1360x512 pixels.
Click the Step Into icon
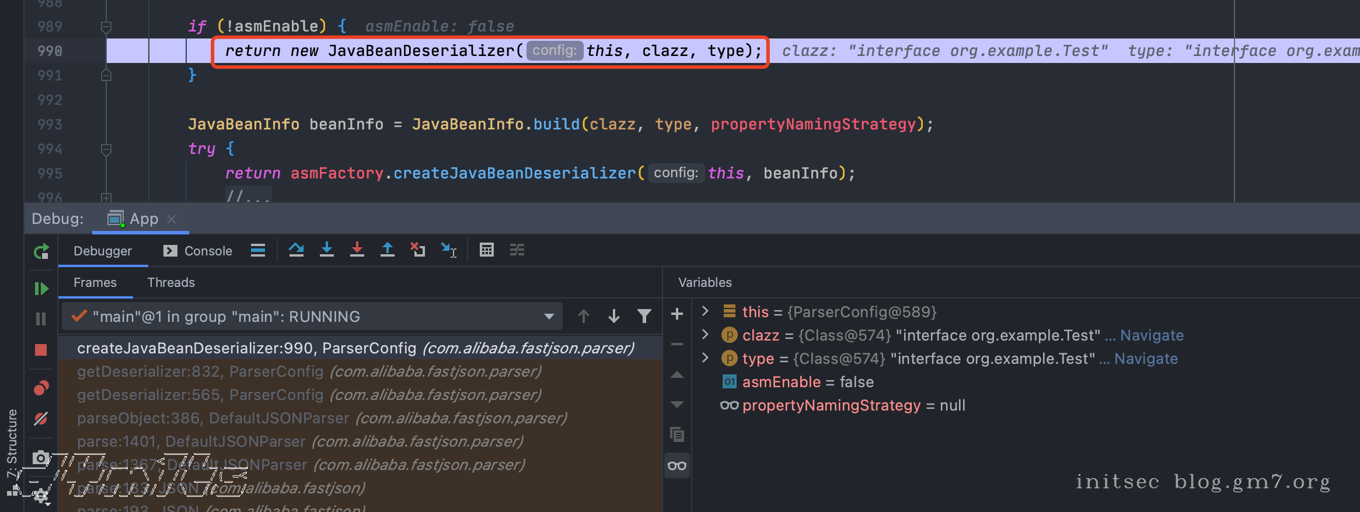click(x=327, y=250)
